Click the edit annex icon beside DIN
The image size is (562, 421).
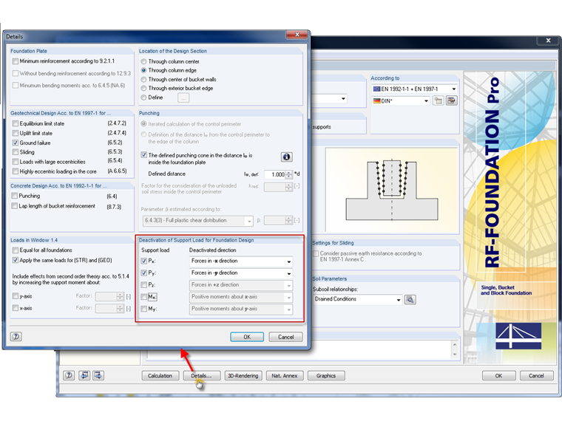452,101
